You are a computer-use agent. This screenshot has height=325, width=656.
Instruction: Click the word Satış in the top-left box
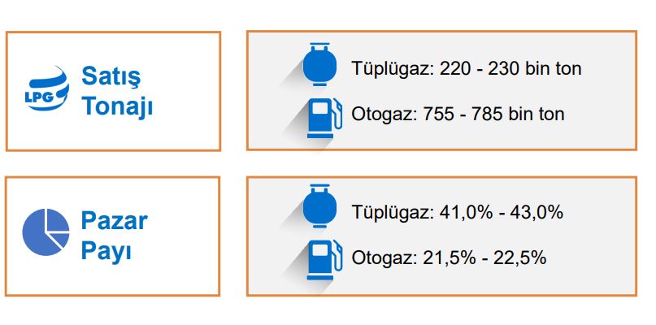[x=111, y=76]
